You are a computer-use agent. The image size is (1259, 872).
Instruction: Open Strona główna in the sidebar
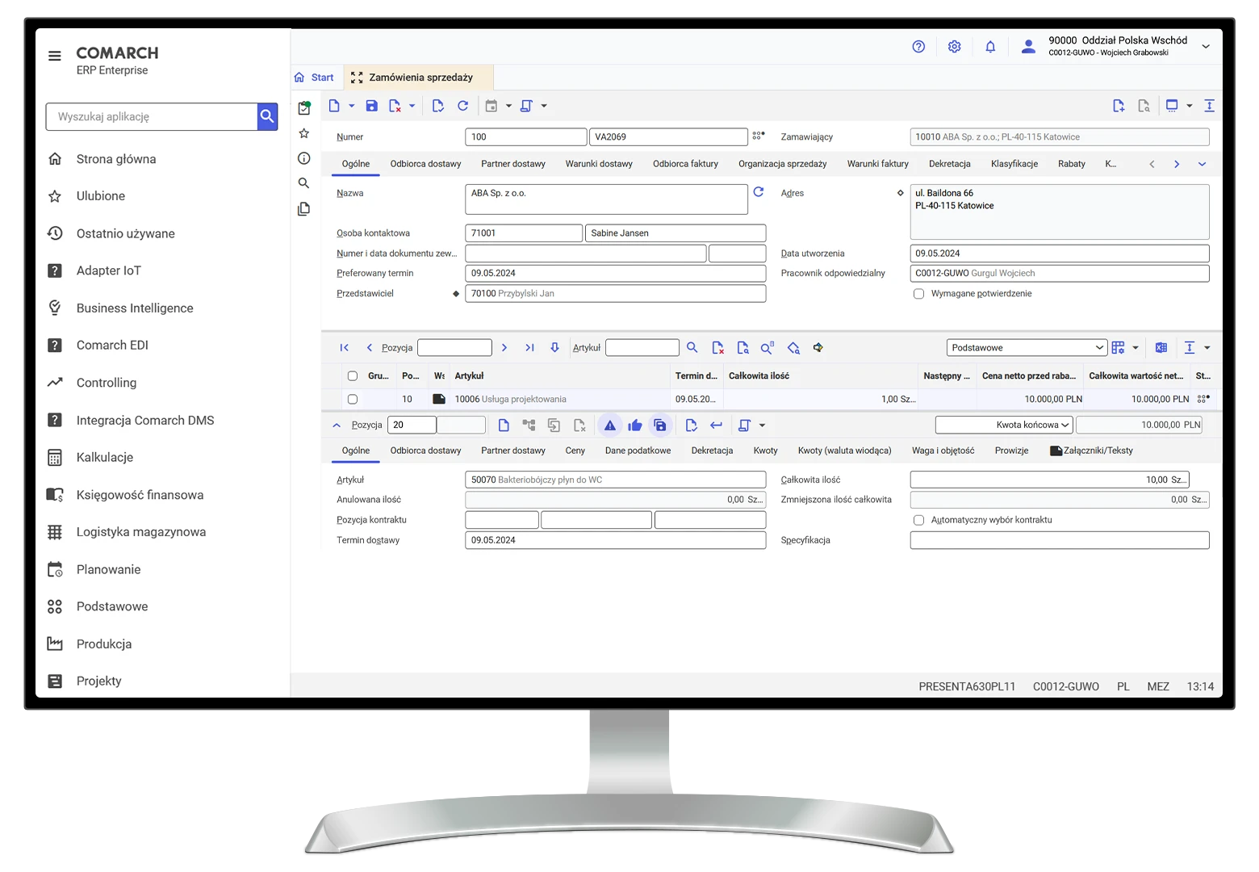click(116, 159)
